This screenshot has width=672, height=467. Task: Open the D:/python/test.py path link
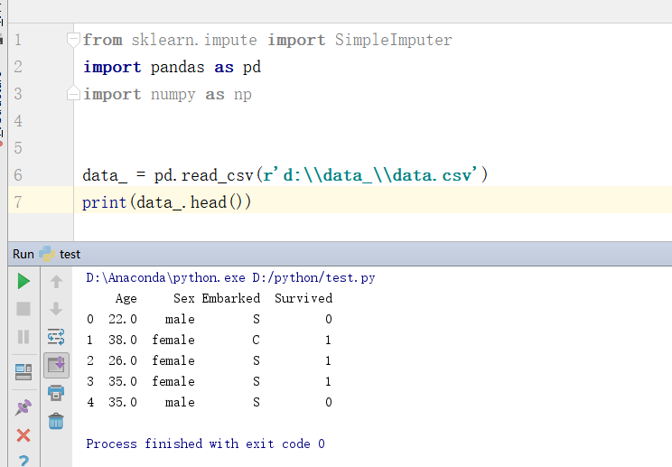pyautogui.click(x=313, y=277)
